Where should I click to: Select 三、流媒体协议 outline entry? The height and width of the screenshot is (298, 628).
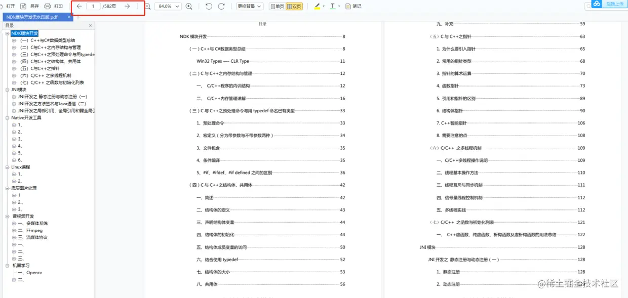(32, 237)
